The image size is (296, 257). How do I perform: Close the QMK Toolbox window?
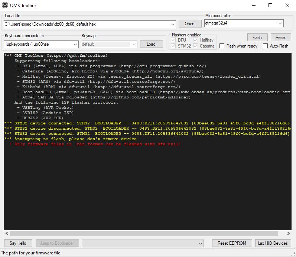pyautogui.click(x=287, y=5)
